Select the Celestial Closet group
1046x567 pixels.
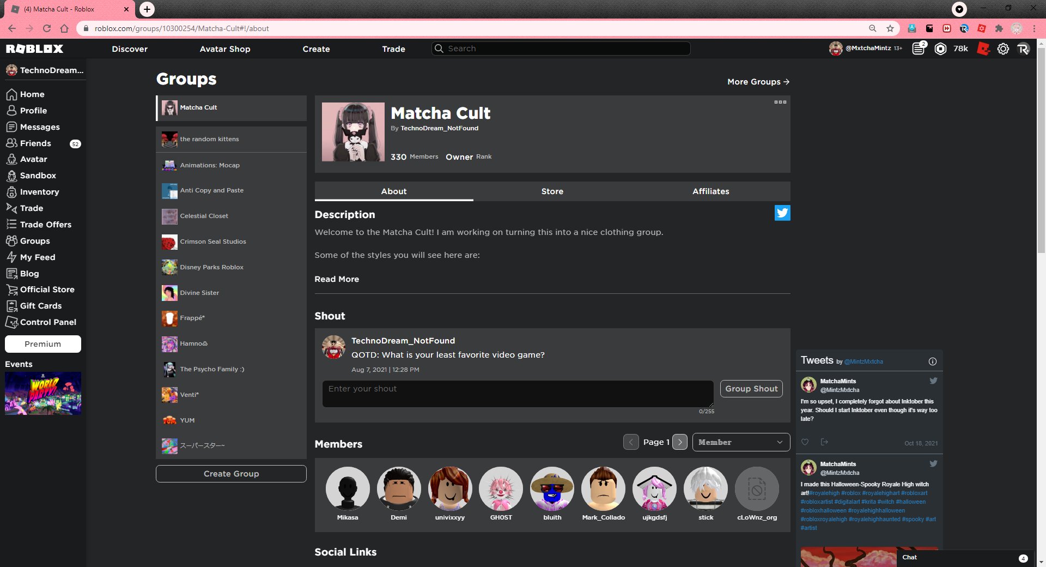pyautogui.click(x=231, y=216)
